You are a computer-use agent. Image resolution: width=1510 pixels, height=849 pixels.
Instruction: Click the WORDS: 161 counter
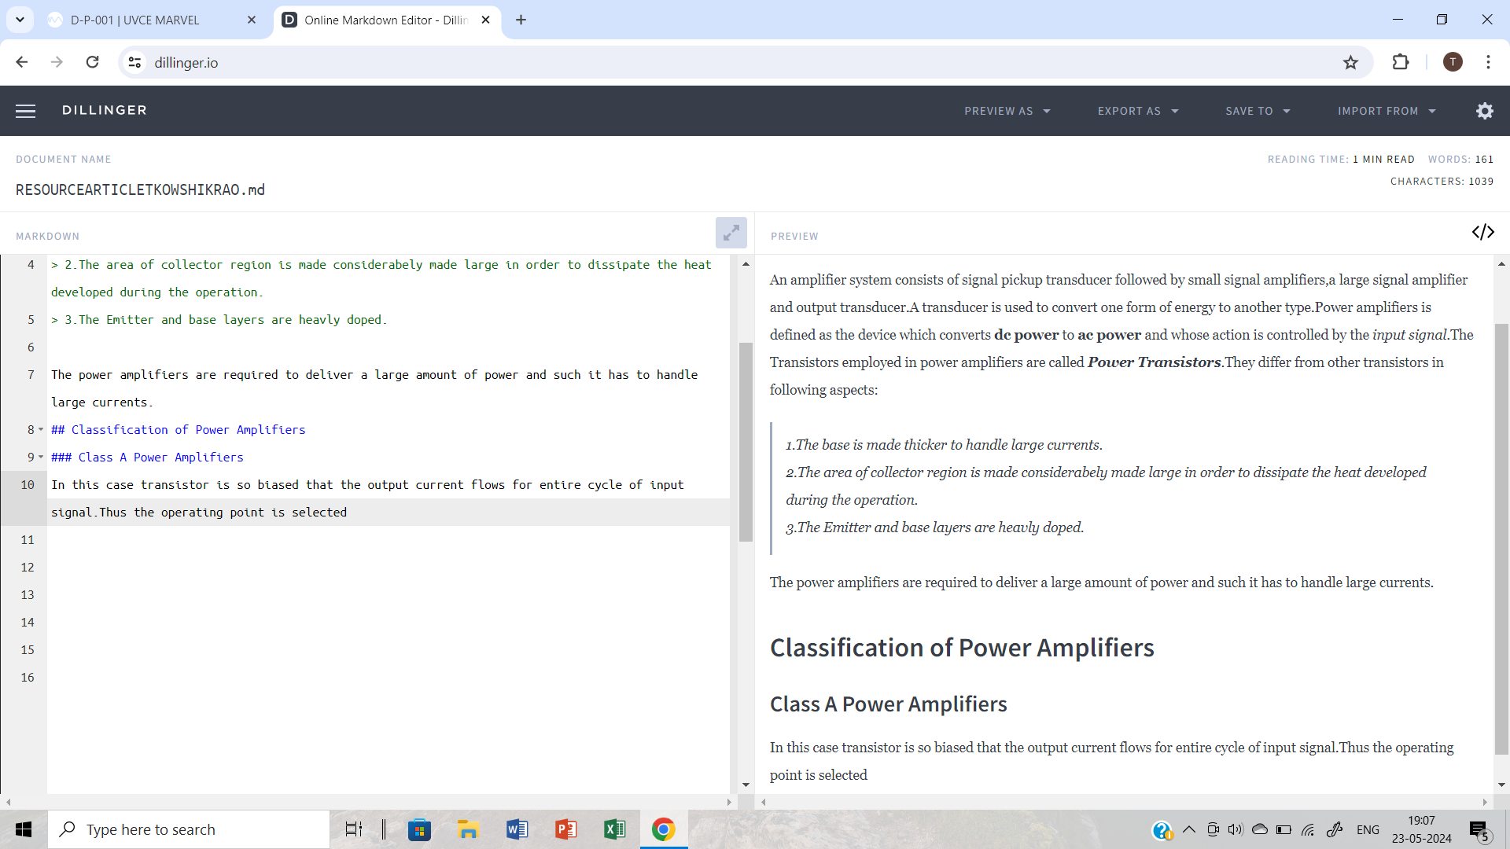click(1460, 159)
